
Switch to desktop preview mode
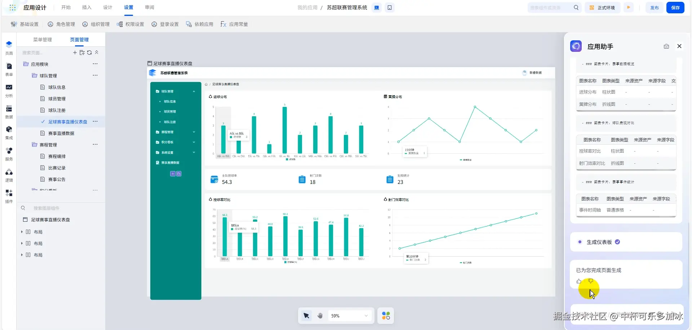(x=377, y=8)
